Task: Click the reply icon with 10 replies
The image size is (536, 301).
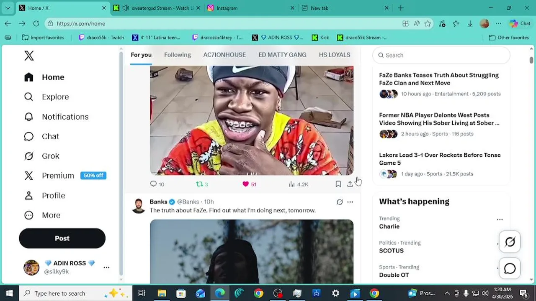Action: [153, 184]
